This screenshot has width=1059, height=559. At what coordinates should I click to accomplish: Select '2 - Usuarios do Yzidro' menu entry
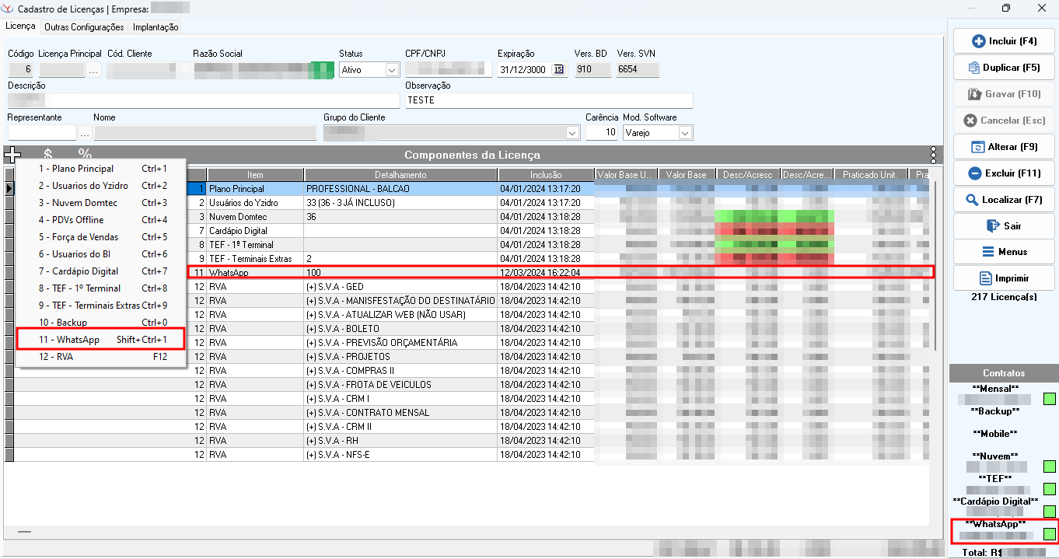tap(101, 186)
